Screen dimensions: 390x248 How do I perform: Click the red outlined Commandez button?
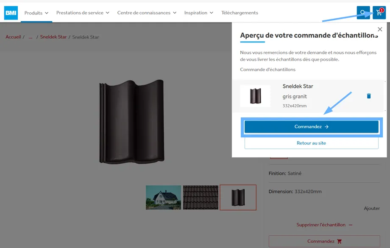point(324,241)
